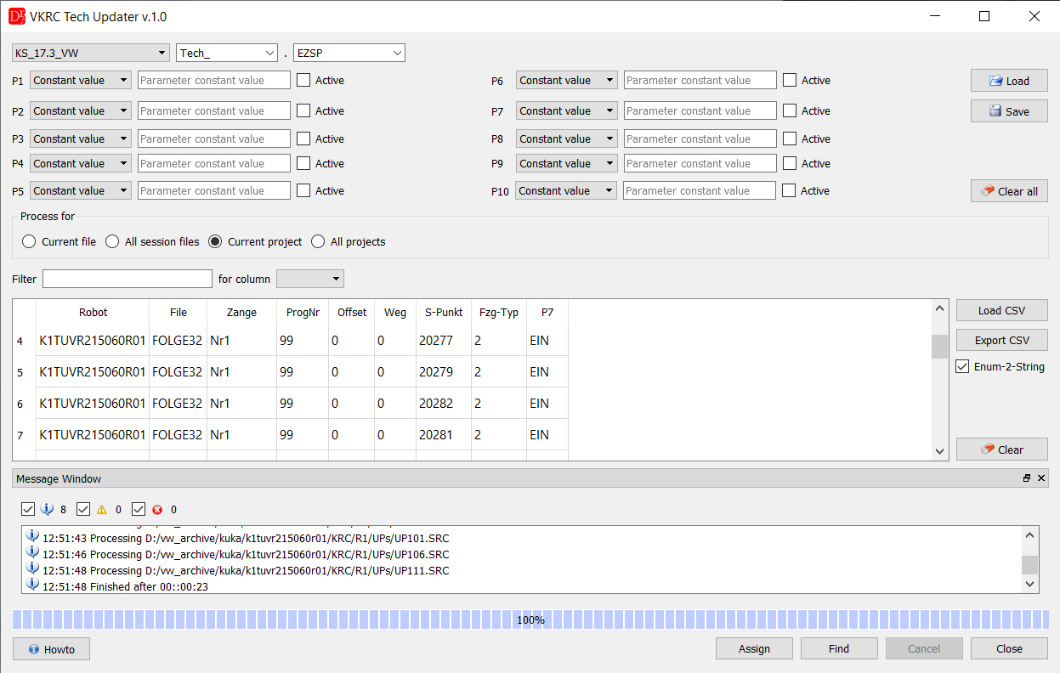The height and width of the screenshot is (673, 1060).
Task: Click the Load CSV button
Action: pos(1002,311)
